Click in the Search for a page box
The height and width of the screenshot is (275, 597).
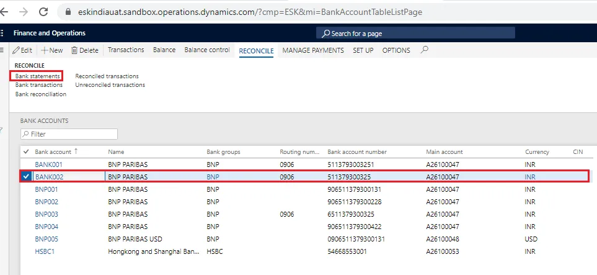click(x=415, y=33)
